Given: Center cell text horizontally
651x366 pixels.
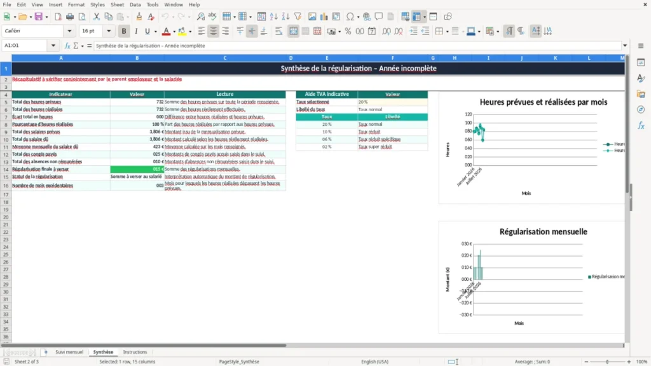Looking at the screenshot, I should click(x=214, y=31).
